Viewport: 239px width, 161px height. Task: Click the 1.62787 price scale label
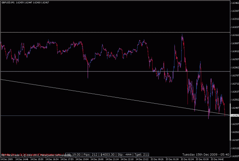235,75
